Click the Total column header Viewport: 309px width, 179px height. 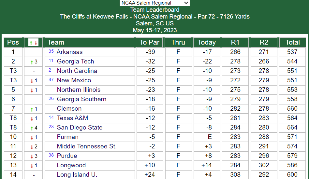pyautogui.click(x=292, y=43)
